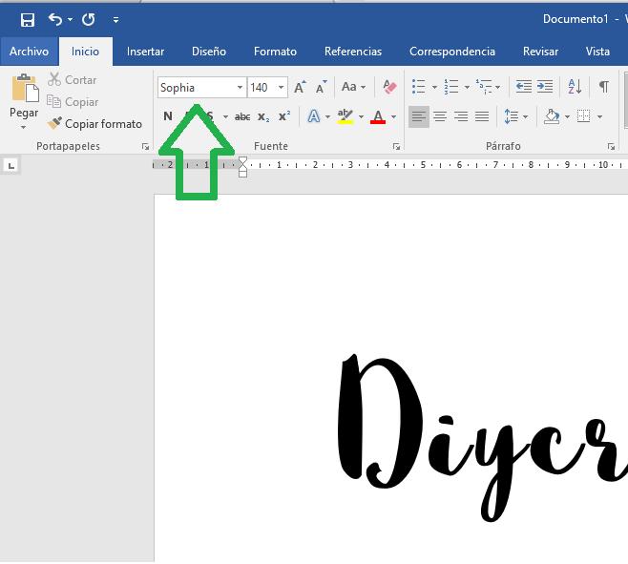Click the Text Effects icon
Viewport: 628px width, 564px height.
coord(313,116)
